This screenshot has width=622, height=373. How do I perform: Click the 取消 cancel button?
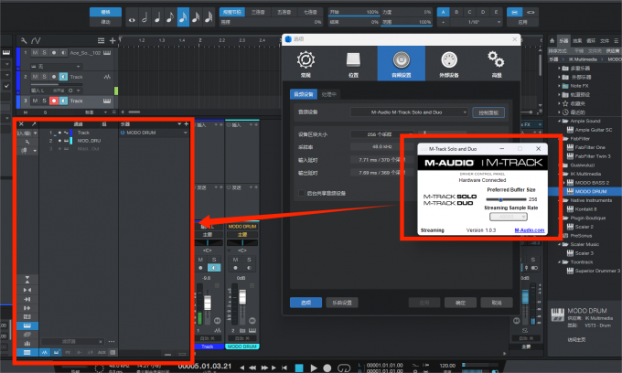[497, 303]
